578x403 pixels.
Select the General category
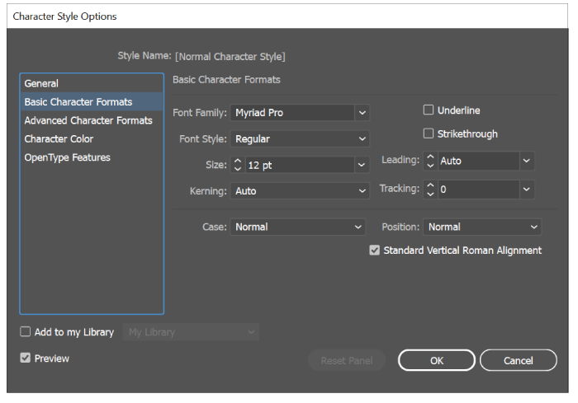coord(92,83)
